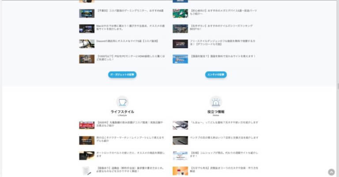Open the free manga sites article thumbnail
The height and width of the screenshot is (177, 339).
click(180, 59)
